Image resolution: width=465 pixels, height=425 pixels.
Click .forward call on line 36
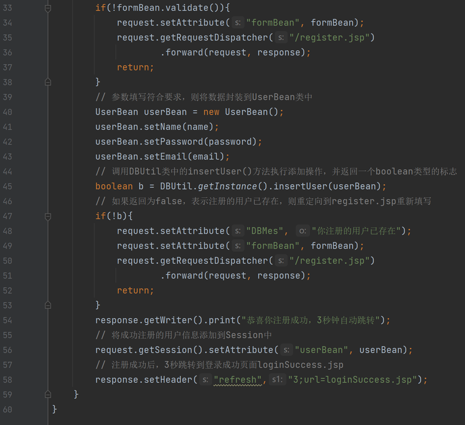pyautogui.click(x=181, y=53)
